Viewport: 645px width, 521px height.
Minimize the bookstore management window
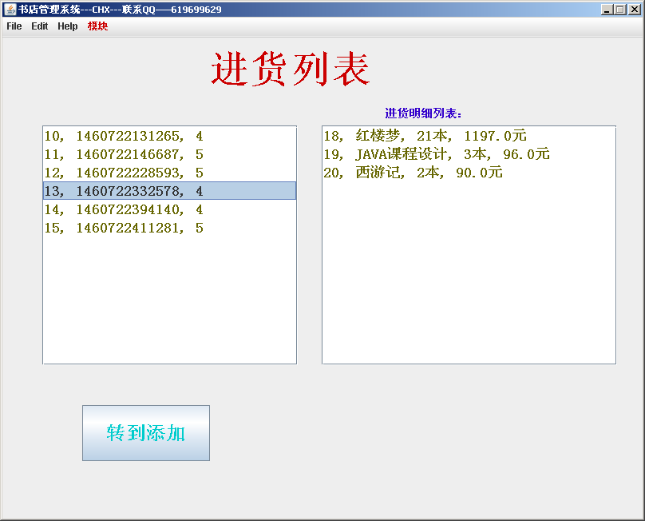coord(607,10)
